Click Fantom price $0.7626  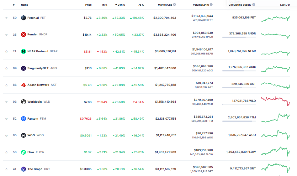click(86, 119)
